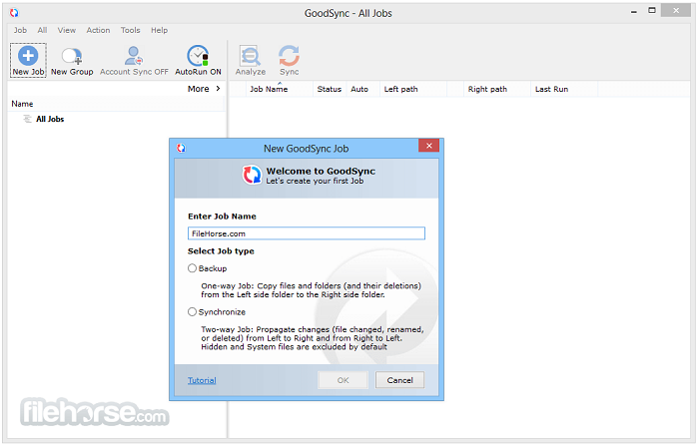This screenshot has height=446, width=699.
Task: Click the Analyze toolbar icon
Action: pos(250,56)
